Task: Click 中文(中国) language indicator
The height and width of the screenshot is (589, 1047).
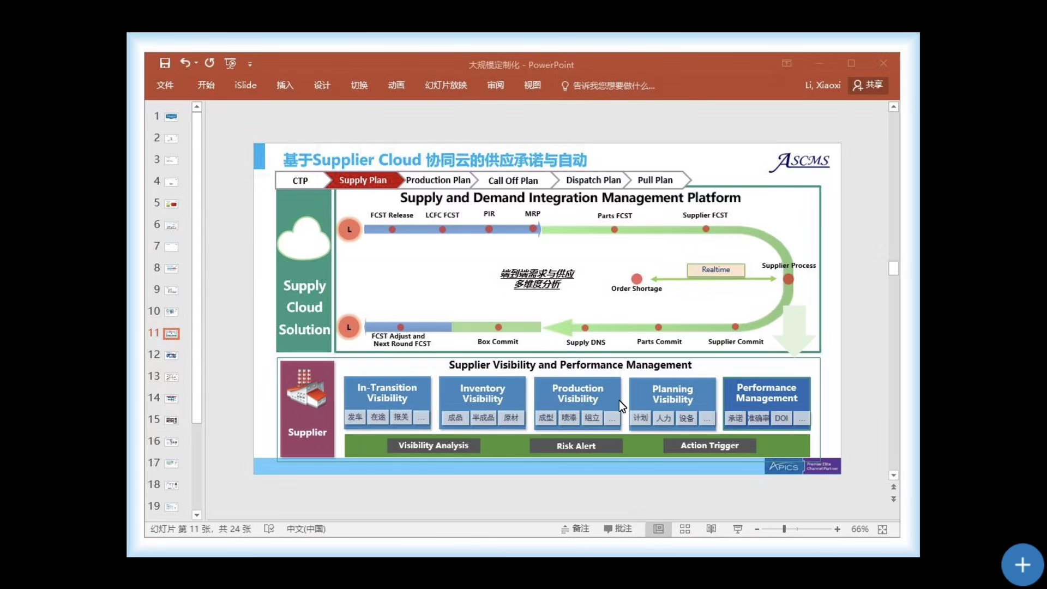Action: 306,529
